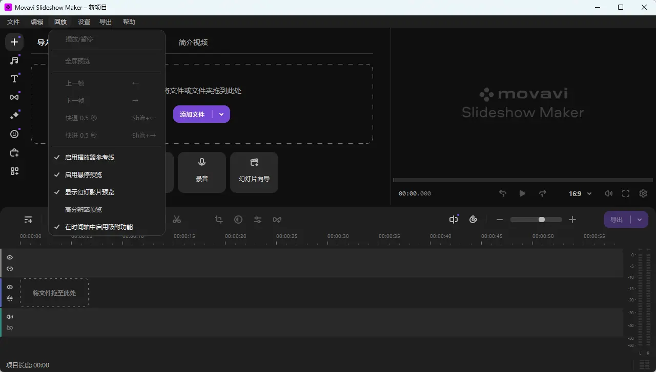The image size is (656, 372).
Task: Expand the 添加文件 dropdown arrow
Action: tap(221, 114)
